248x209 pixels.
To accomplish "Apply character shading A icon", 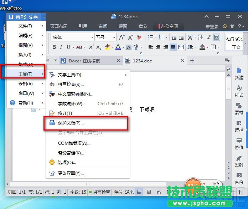I will [x=129, y=47].
